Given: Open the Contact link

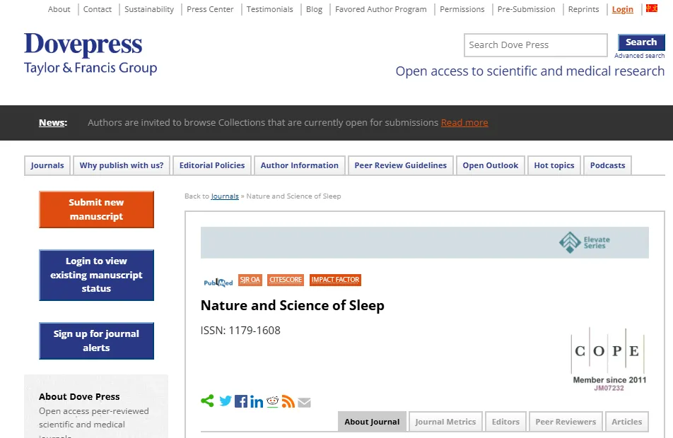Looking at the screenshot, I should click(x=98, y=9).
